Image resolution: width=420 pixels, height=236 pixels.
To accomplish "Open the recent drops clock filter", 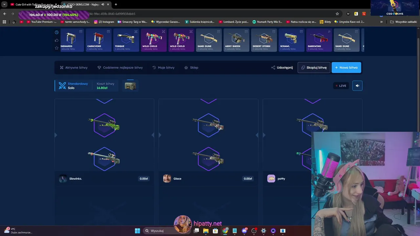I will click(57, 32).
